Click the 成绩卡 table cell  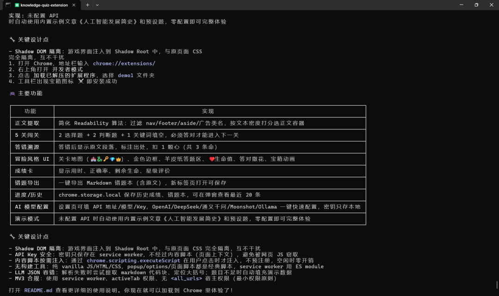point(32,171)
